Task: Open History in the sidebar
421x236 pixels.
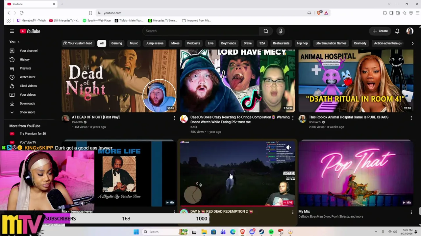Action: pyautogui.click(x=25, y=60)
